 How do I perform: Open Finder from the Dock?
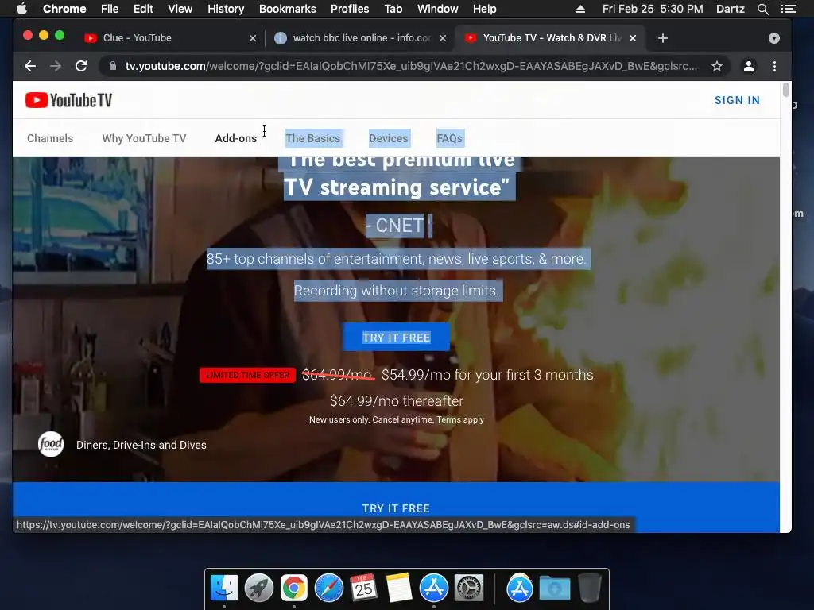pyautogui.click(x=224, y=588)
